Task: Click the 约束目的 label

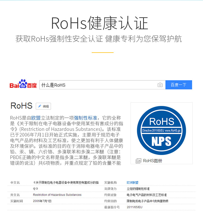Action: coord(110,201)
